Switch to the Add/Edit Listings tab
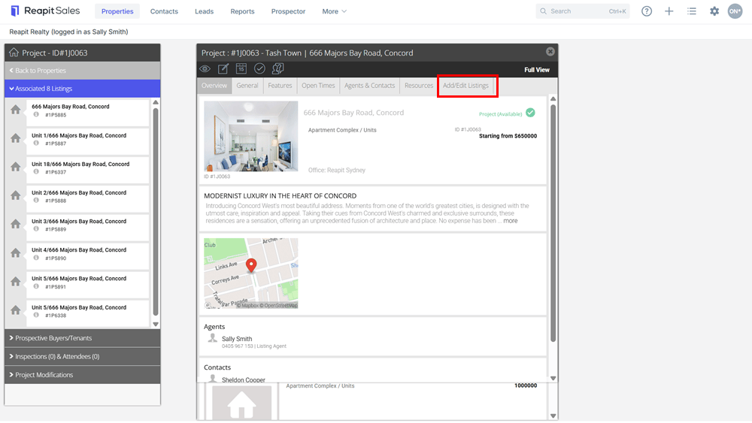Screen dimensions: 752x423 click(465, 86)
